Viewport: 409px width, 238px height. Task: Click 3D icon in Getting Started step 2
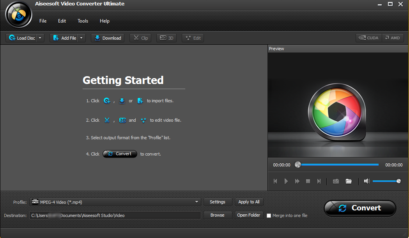click(122, 120)
